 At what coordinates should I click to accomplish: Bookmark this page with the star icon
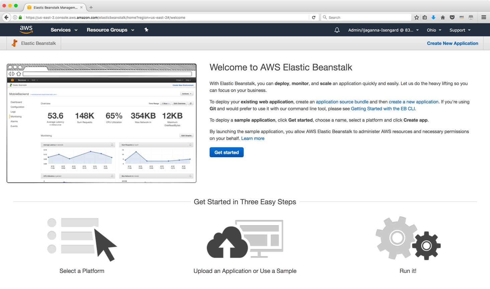(416, 17)
